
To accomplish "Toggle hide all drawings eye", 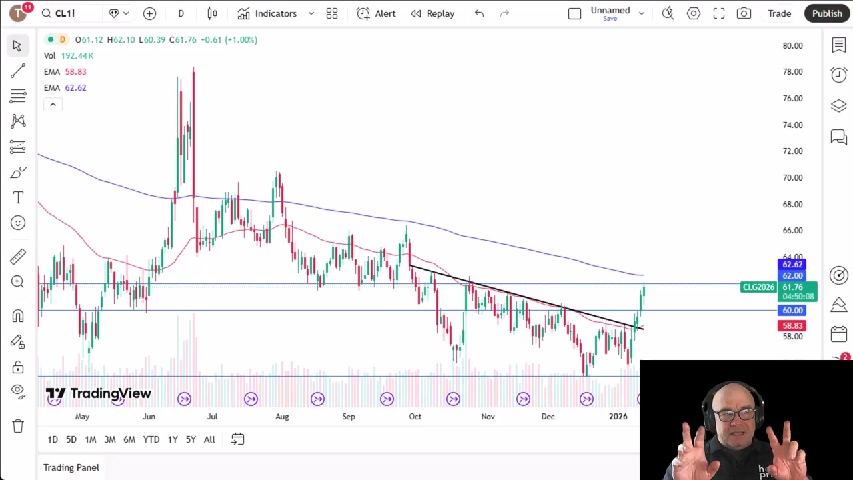I will tap(17, 391).
